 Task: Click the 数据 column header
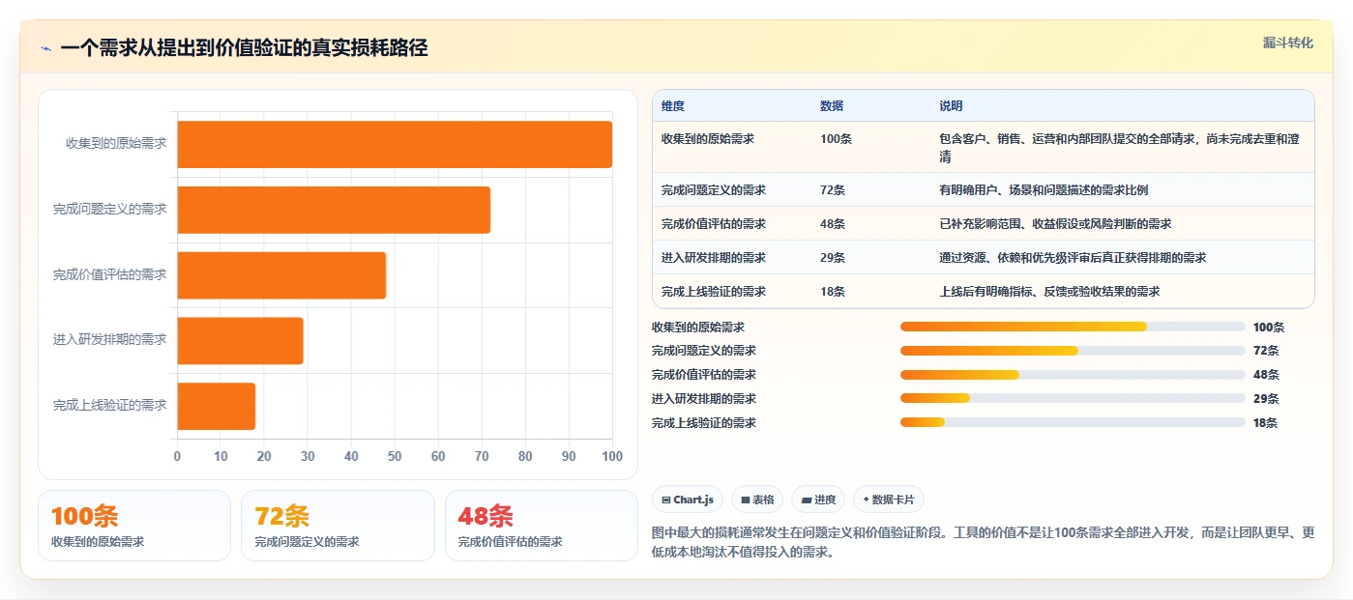coord(832,106)
